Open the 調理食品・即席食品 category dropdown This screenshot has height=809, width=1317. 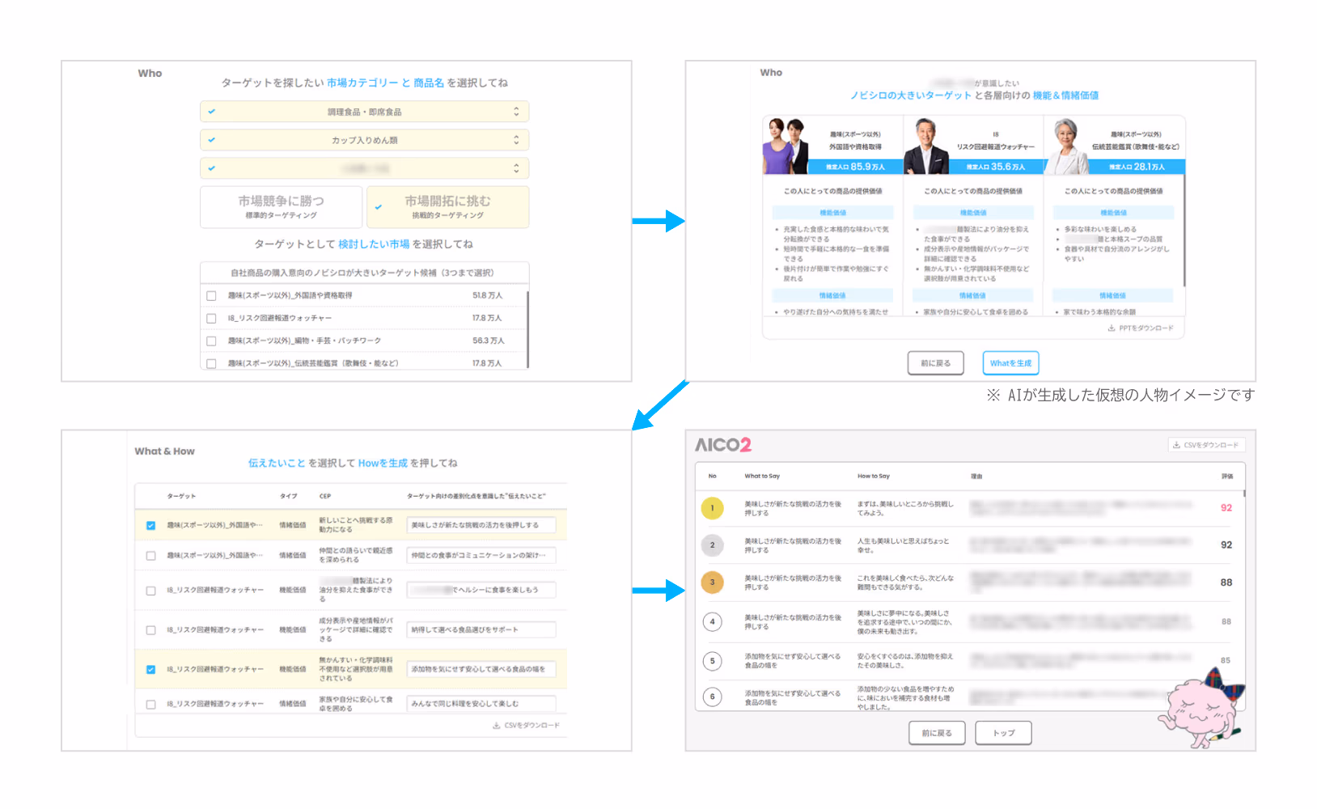363,111
